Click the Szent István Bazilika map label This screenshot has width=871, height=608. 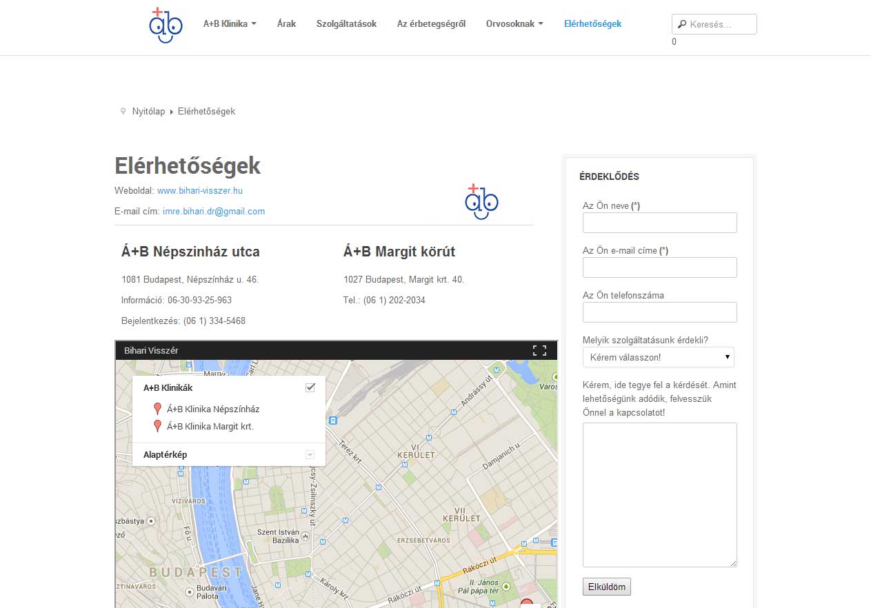point(277,536)
